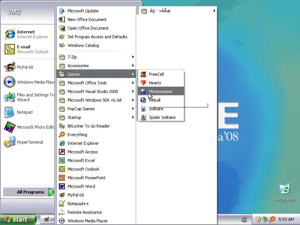
Task: Click the Remote Assistance icon
Action: (x=62, y=212)
